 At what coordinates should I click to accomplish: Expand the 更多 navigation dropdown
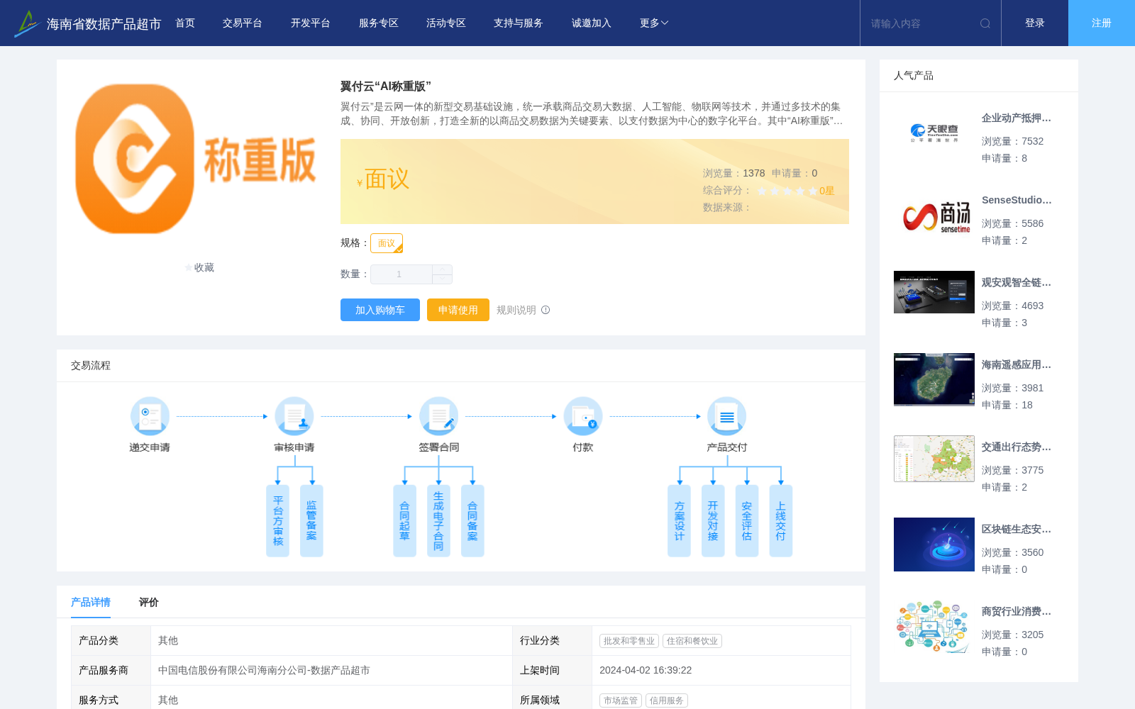[x=654, y=23]
